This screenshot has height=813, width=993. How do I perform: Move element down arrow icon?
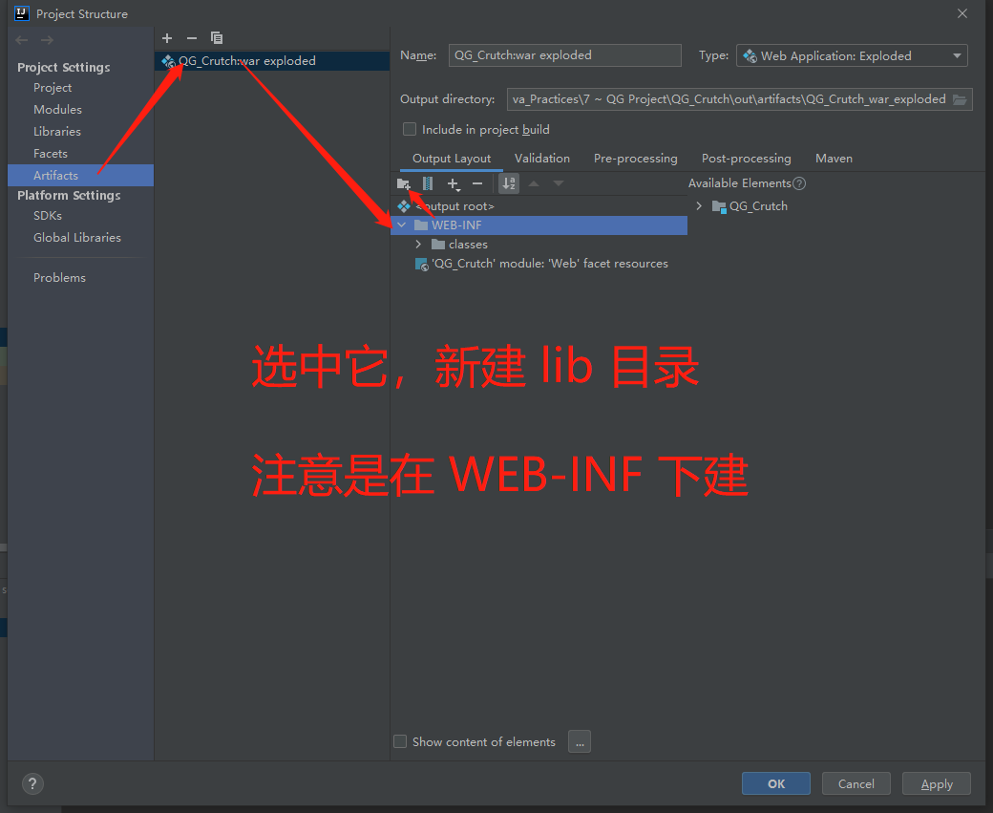click(x=558, y=183)
